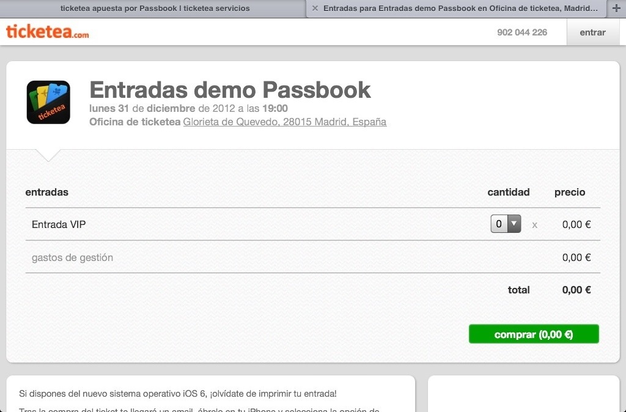Open a new browser tab with plus
Image resolution: width=626 pixels, height=412 pixels.
[616, 9]
